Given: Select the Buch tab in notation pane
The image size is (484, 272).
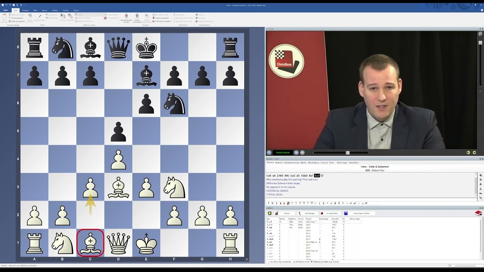Looking at the screenshot, I should point(332,162).
